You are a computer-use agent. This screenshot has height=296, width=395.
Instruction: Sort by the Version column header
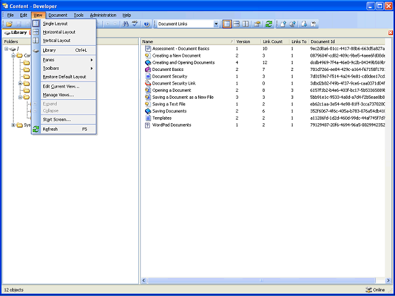248,41
